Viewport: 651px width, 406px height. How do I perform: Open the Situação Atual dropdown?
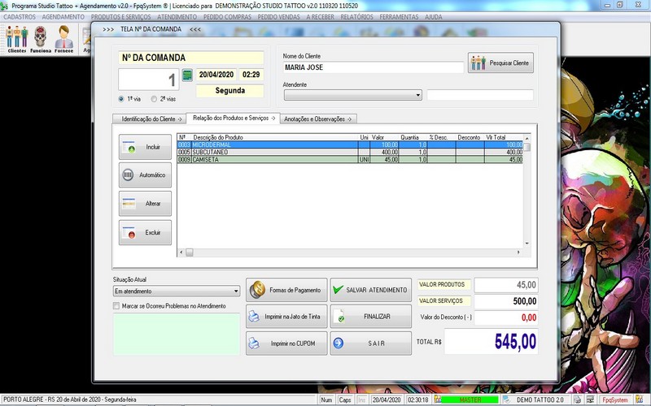pyautogui.click(x=177, y=291)
